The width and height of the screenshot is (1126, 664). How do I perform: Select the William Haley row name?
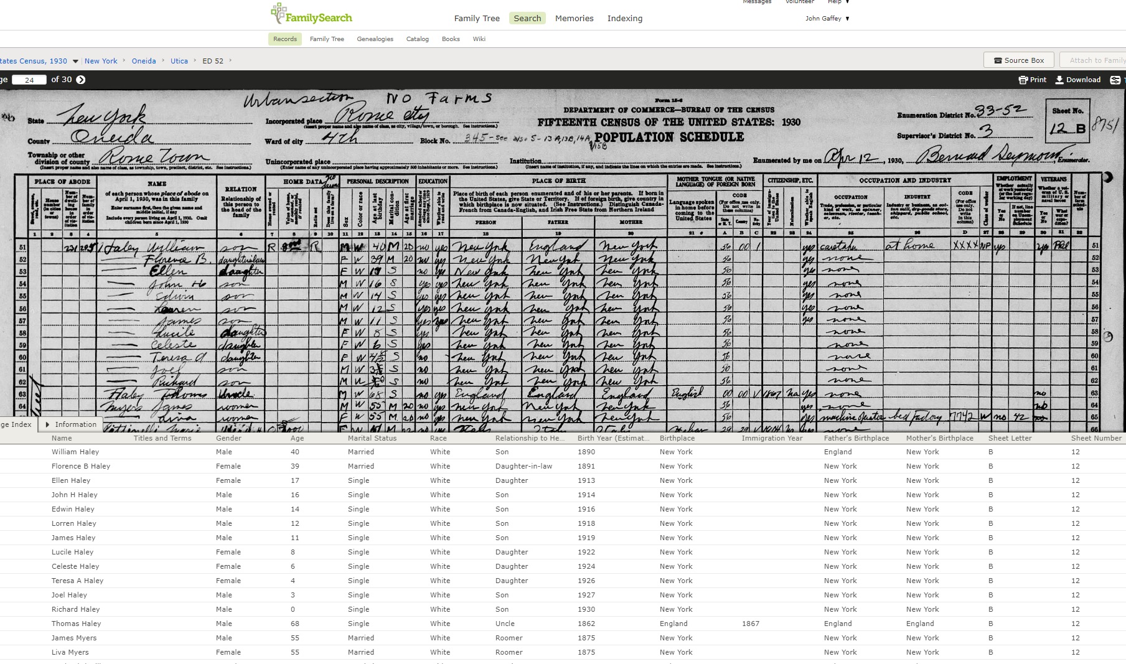coord(75,452)
